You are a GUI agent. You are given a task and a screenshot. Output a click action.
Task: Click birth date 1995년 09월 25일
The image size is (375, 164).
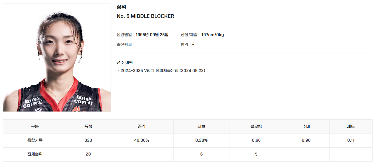coord(152,35)
